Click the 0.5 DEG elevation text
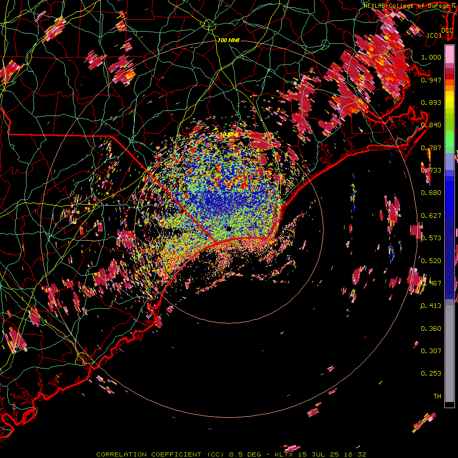This screenshot has width=458, height=458. 246,454
